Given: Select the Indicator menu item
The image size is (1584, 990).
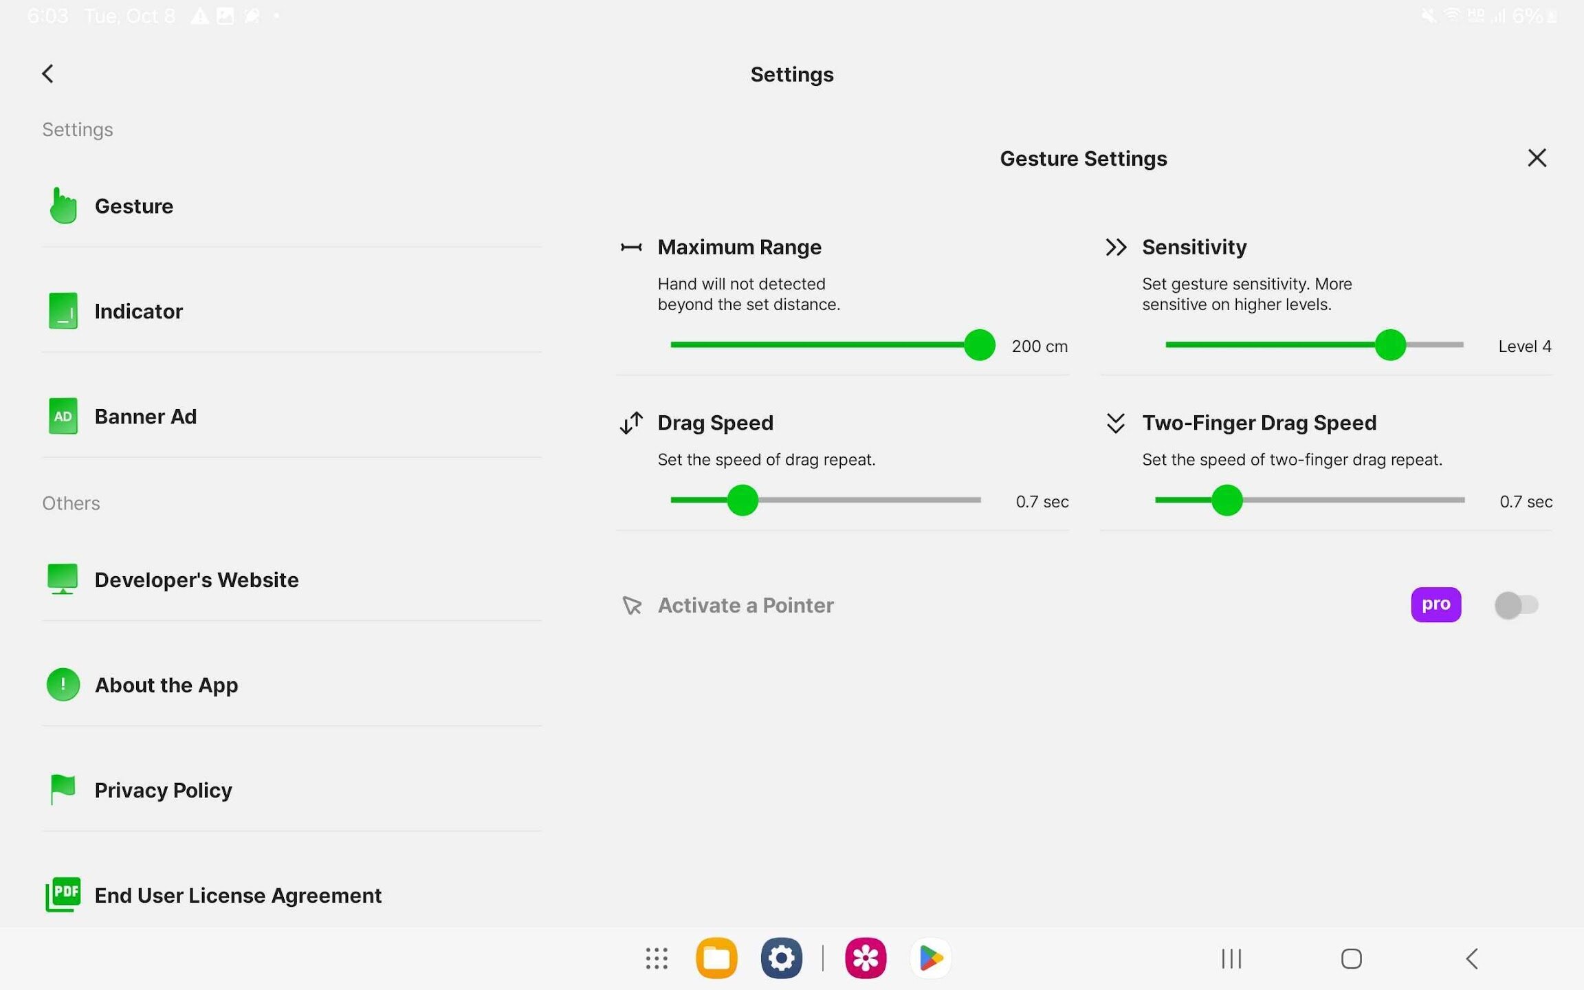Looking at the screenshot, I should point(138,311).
